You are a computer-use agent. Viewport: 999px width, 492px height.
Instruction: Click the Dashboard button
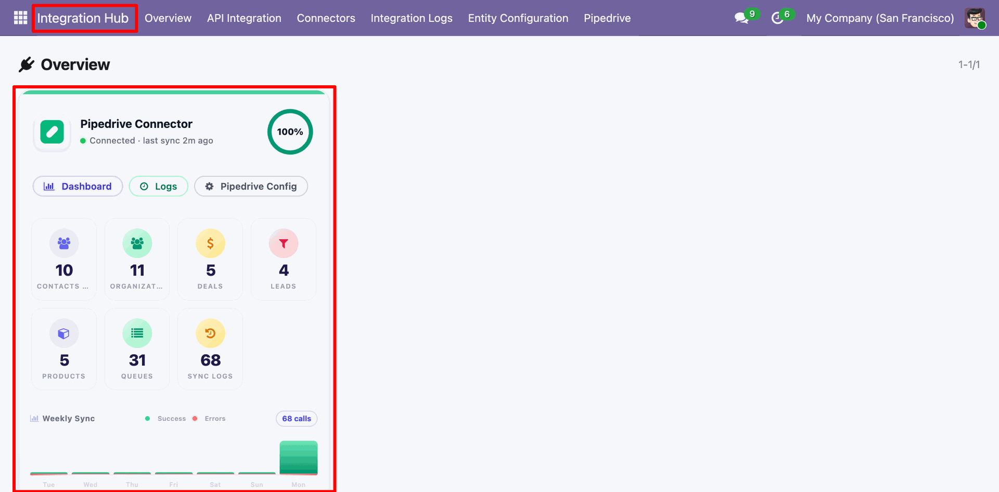coord(78,186)
